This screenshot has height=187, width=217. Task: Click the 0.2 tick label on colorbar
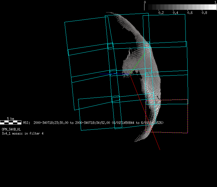point(161,13)
